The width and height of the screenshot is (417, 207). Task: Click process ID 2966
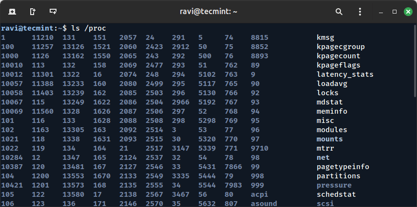[x=181, y=102]
